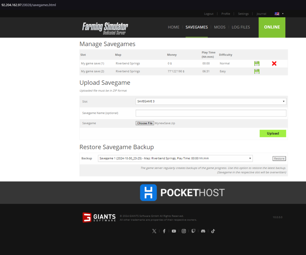Open the language flag selector
This screenshot has height=255, width=306.
[x=279, y=14]
